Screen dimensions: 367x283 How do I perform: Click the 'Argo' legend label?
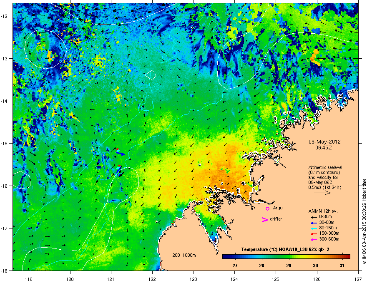click(x=278, y=208)
